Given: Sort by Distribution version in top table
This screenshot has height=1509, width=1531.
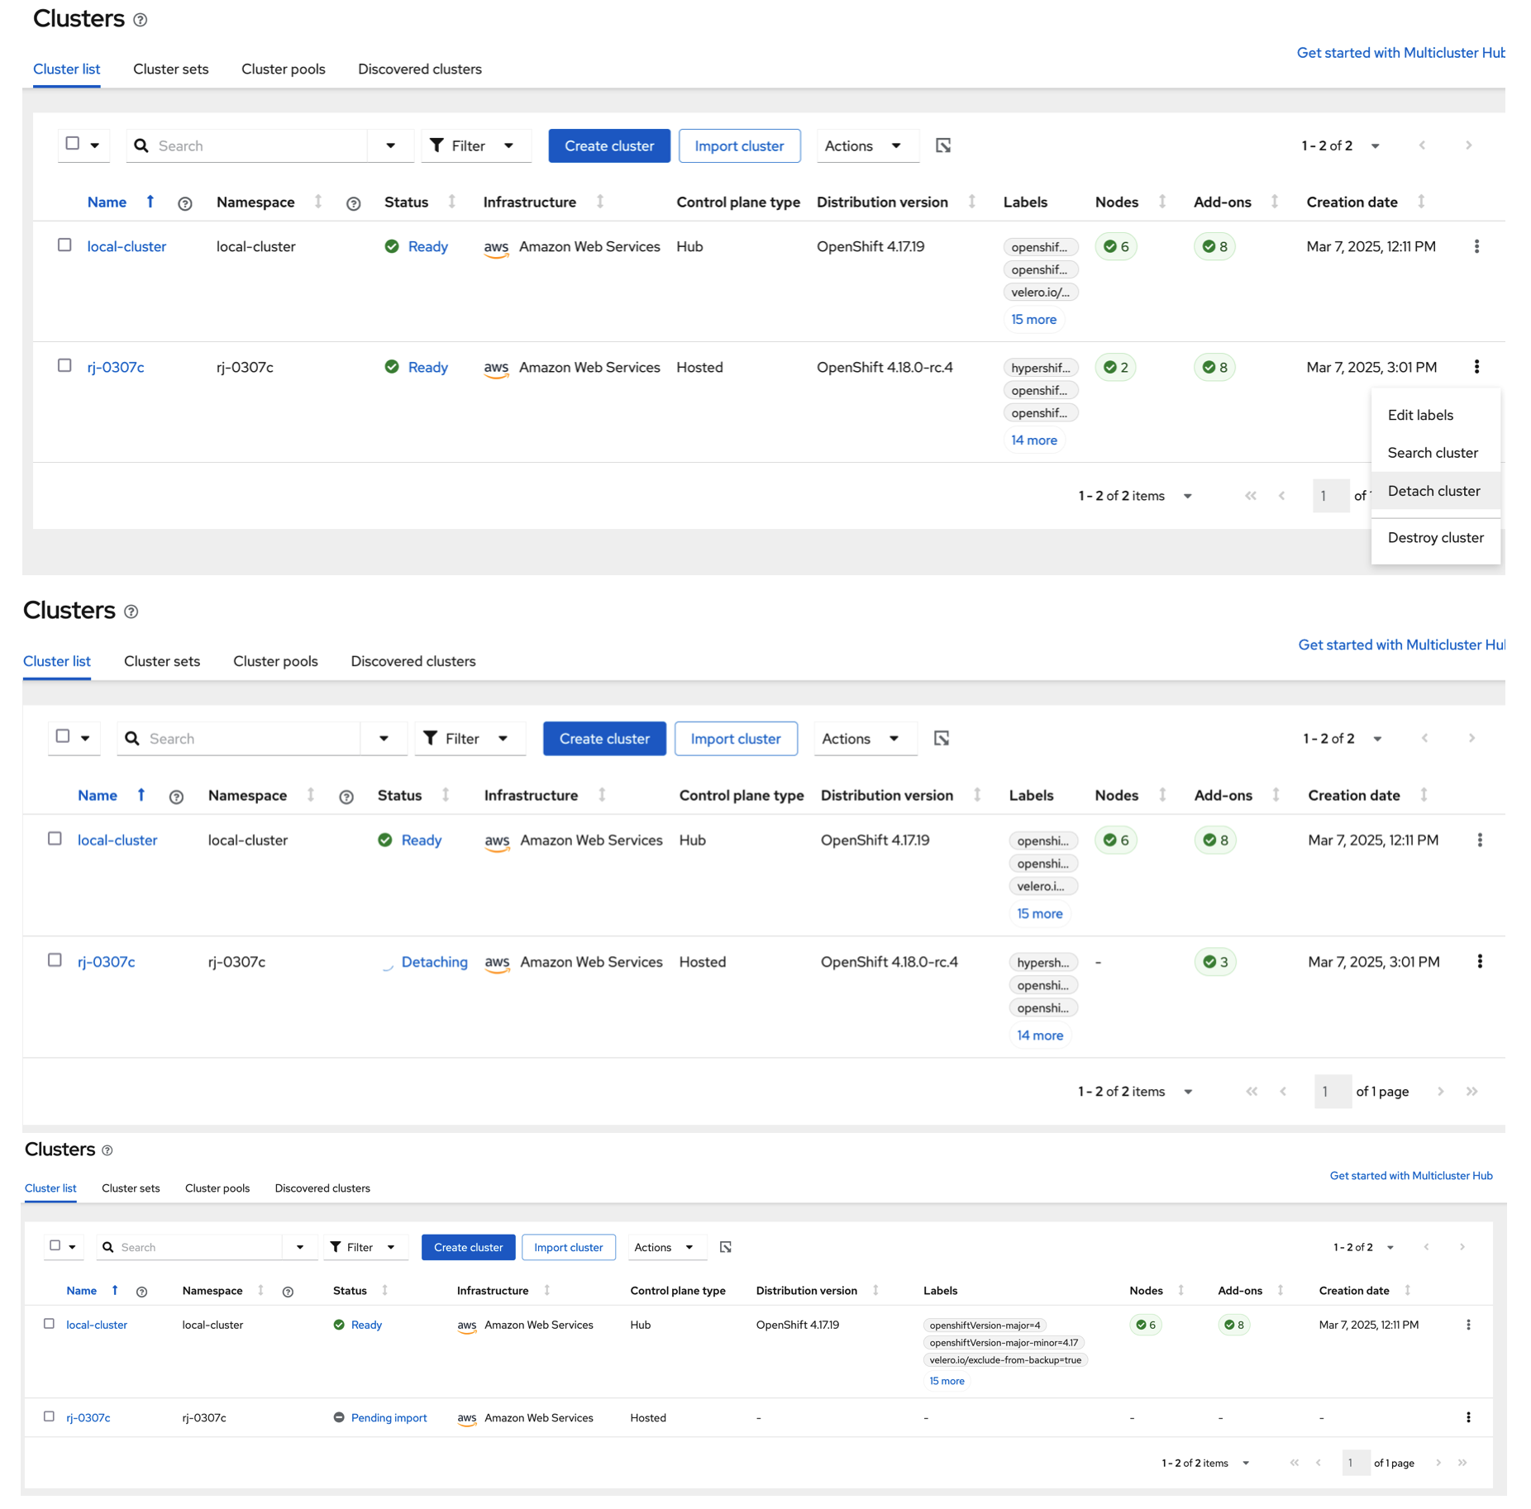Looking at the screenshot, I should click(x=972, y=202).
